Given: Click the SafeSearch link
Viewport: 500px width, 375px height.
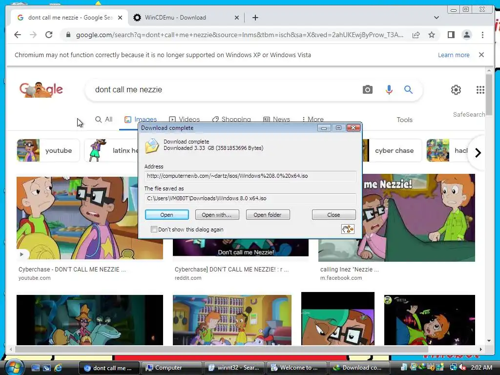Looking at the screenshot, I should coord(469,114).
